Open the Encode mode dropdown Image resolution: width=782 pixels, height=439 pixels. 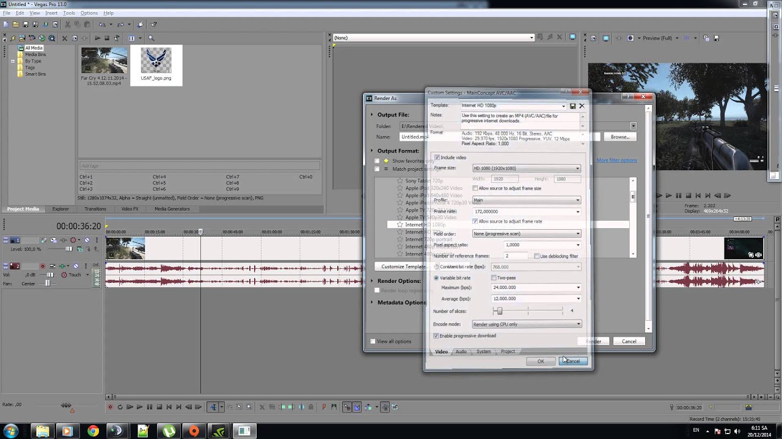526,324
